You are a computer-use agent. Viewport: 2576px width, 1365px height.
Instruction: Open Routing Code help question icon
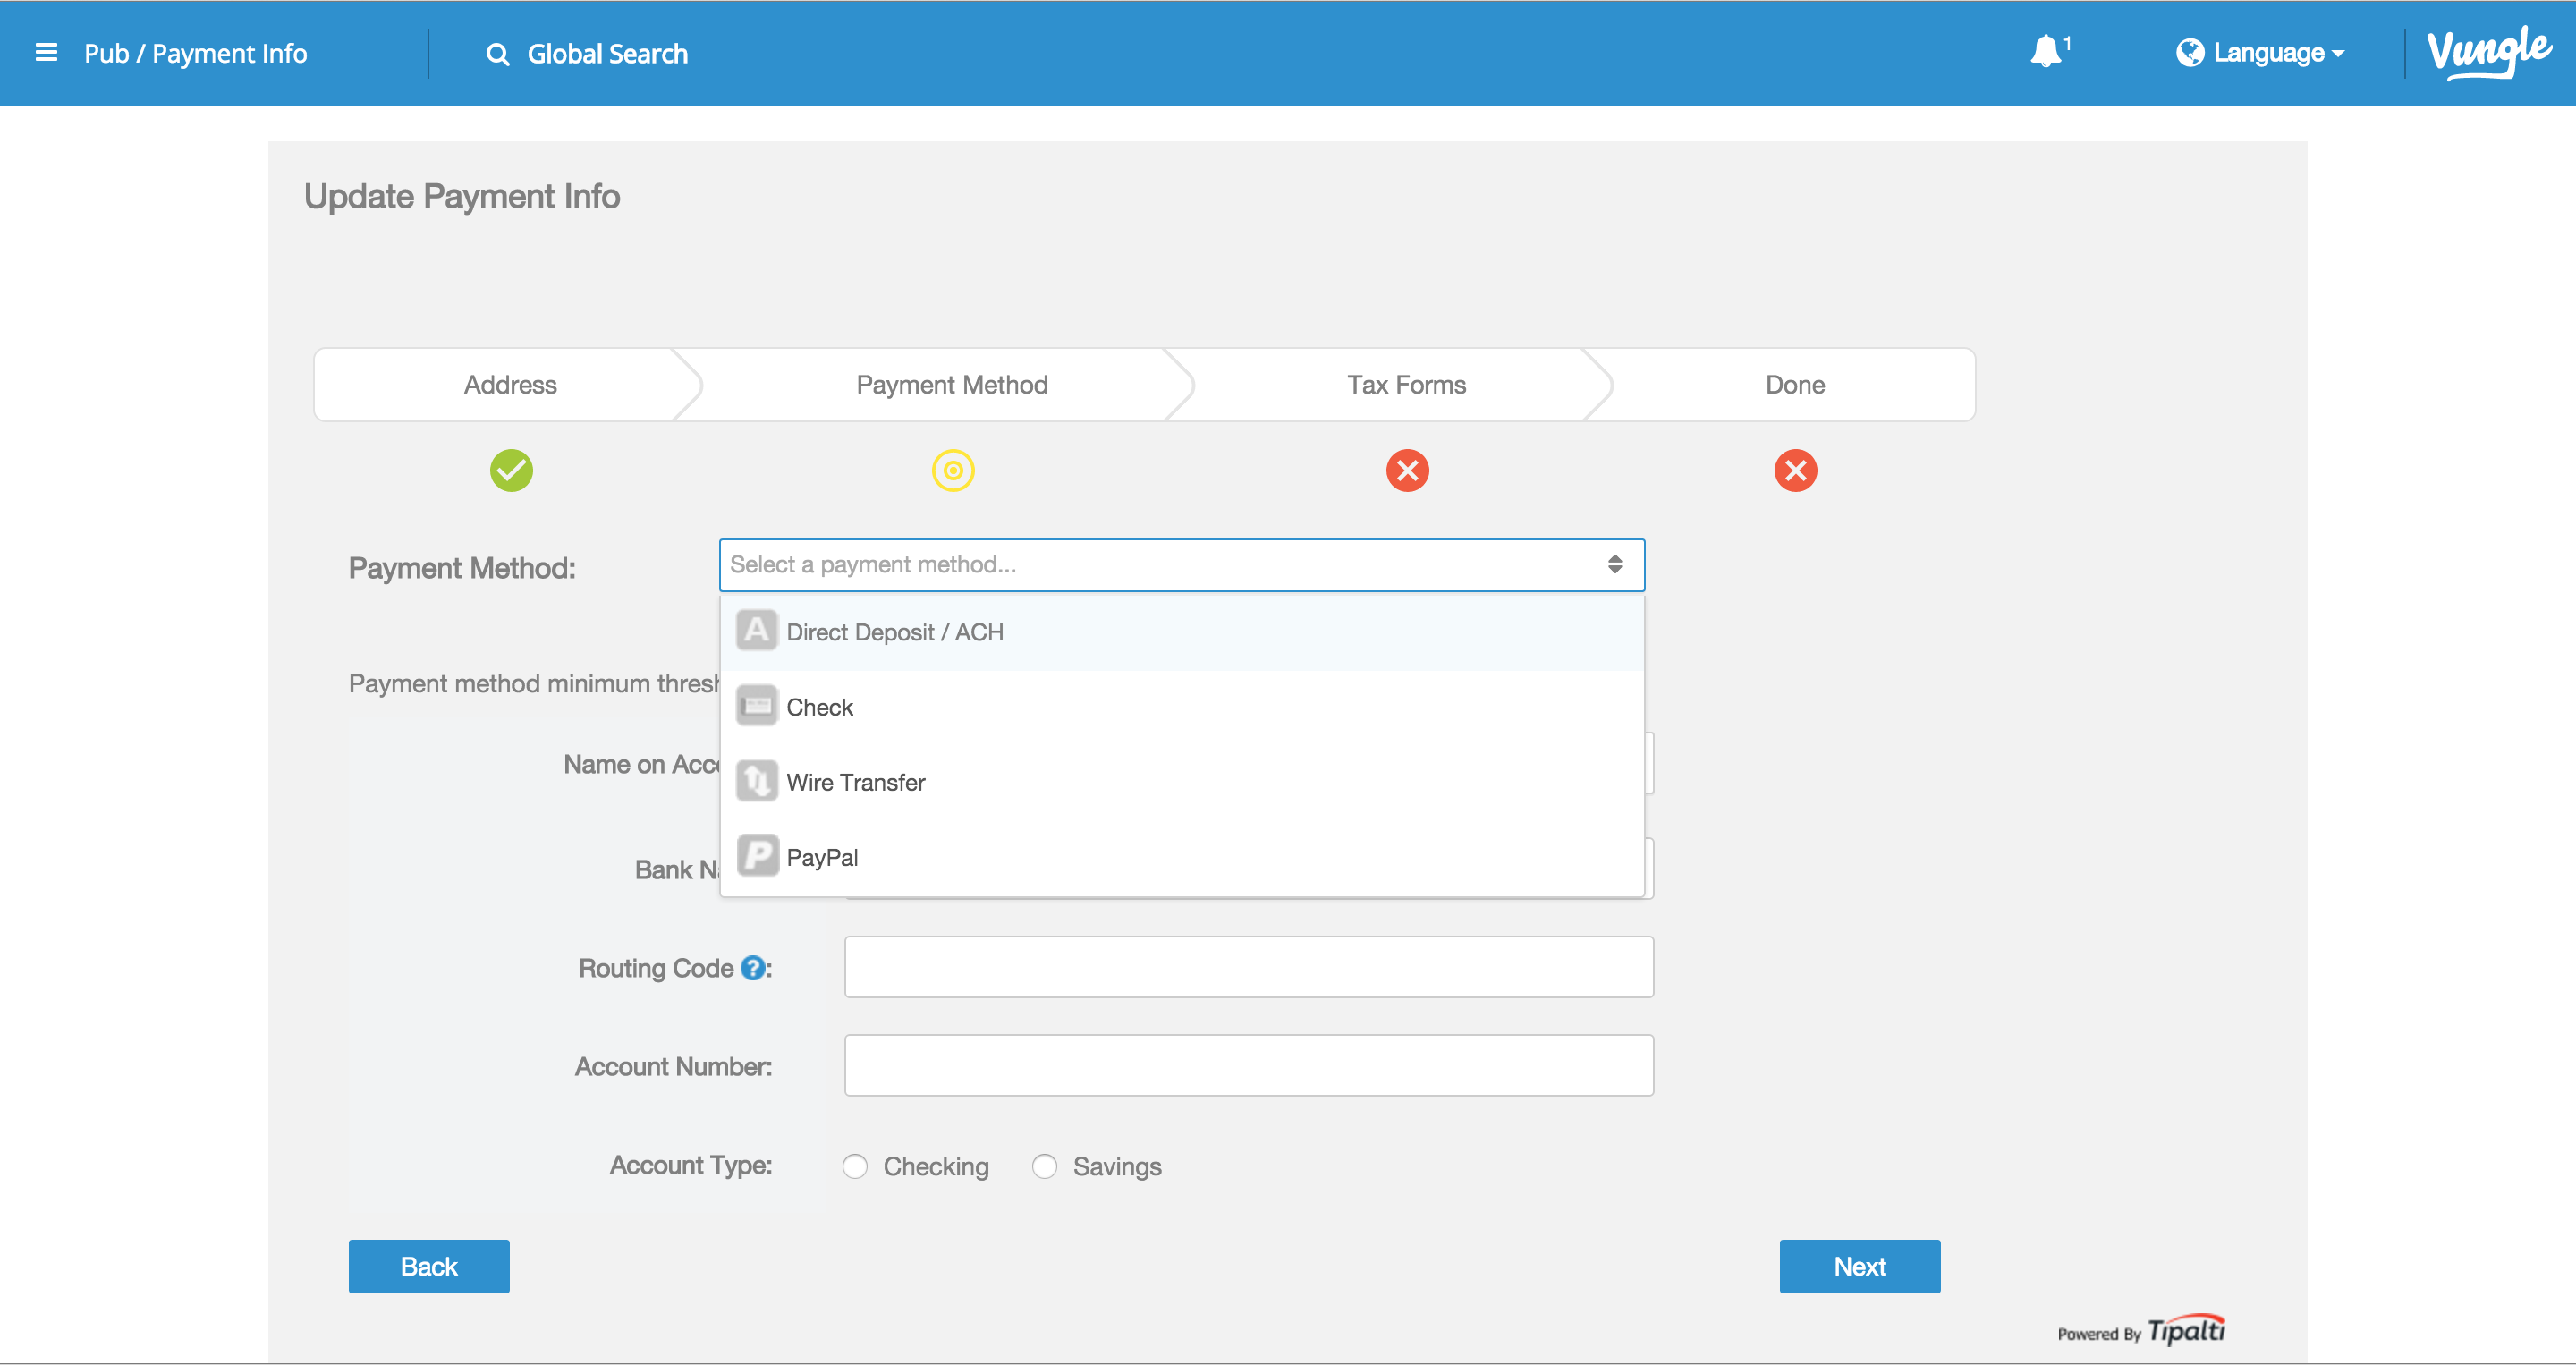(x=752, y=968)
